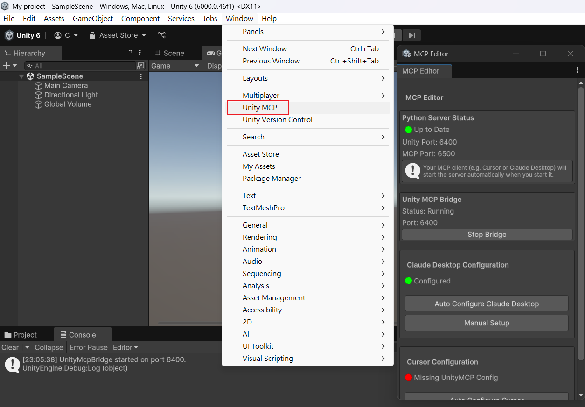The height and width of the screenshot is (407, 585).
Task: Toggle the Hierarchy panel lock
Action: [x=130, y=53]
